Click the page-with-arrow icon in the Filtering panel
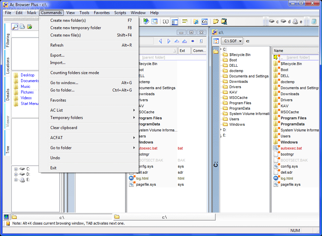Viewport: 322px width, 236px height. click(22, 26)
